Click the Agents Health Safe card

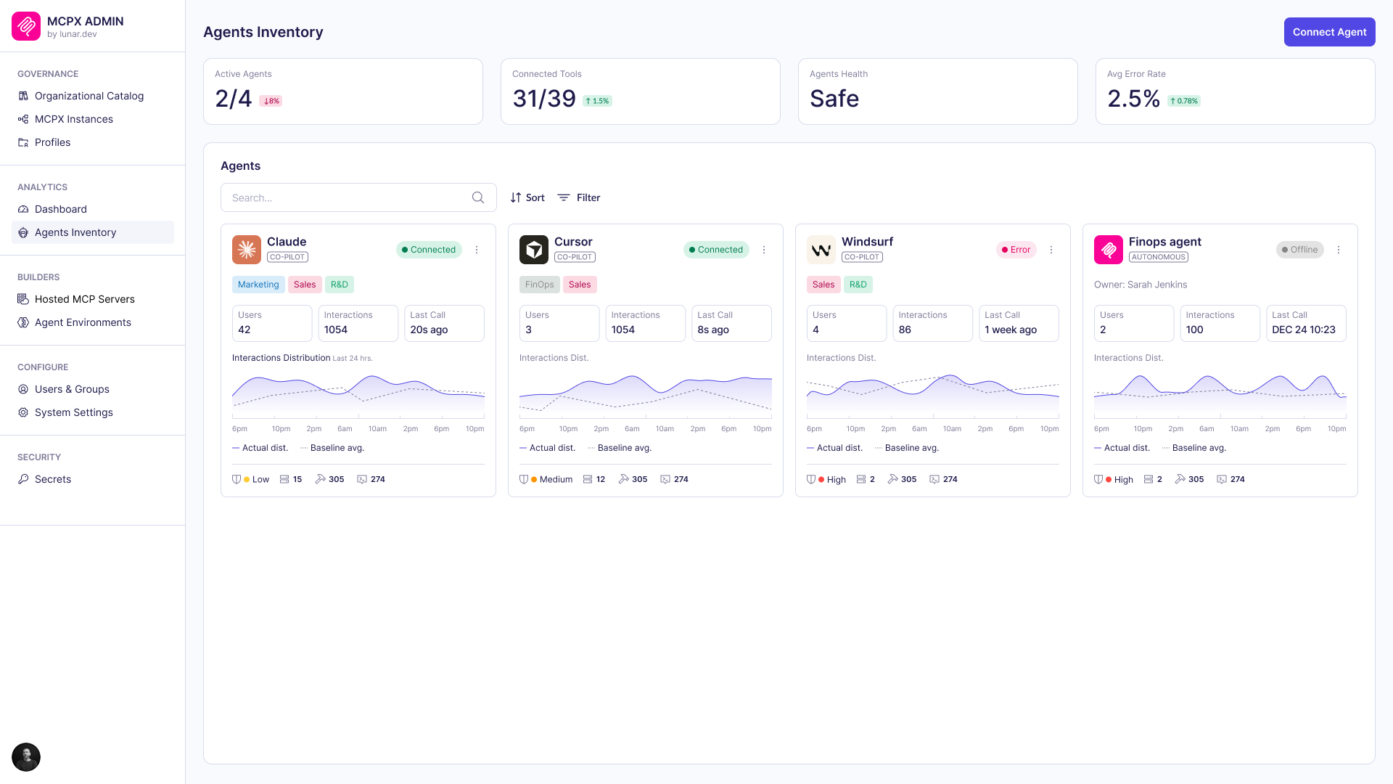[x=938, y=91]
